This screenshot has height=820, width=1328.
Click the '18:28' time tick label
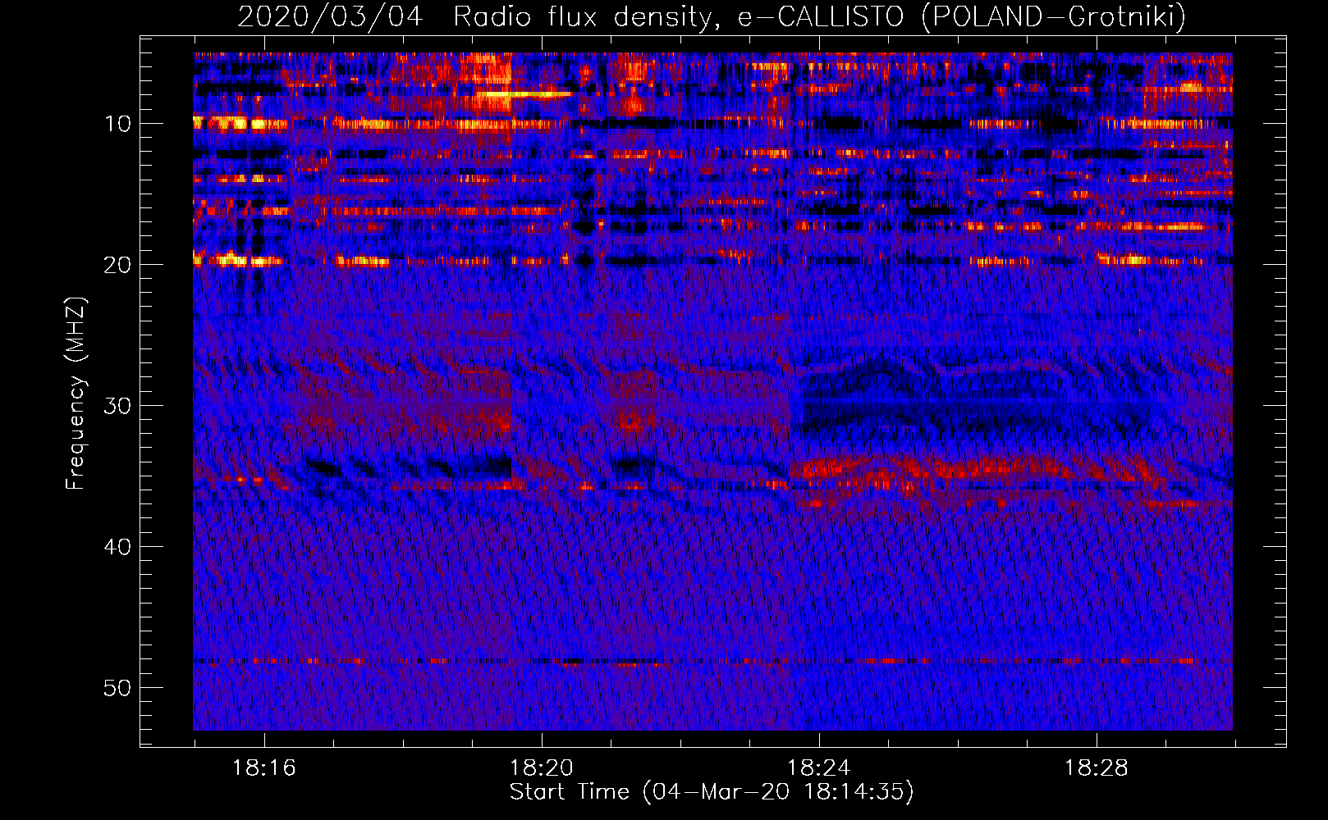(1096, 768)
